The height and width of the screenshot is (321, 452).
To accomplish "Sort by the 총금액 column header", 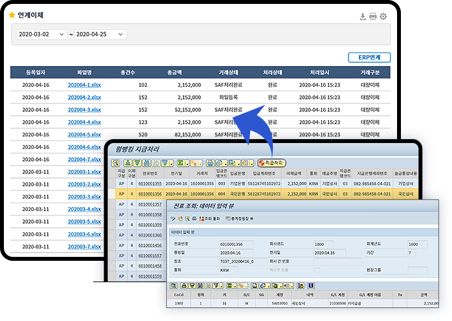I will click(175, 72).
